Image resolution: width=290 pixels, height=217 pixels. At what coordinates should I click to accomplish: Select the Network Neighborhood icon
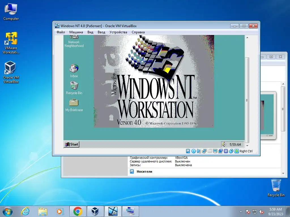(74, 42)
